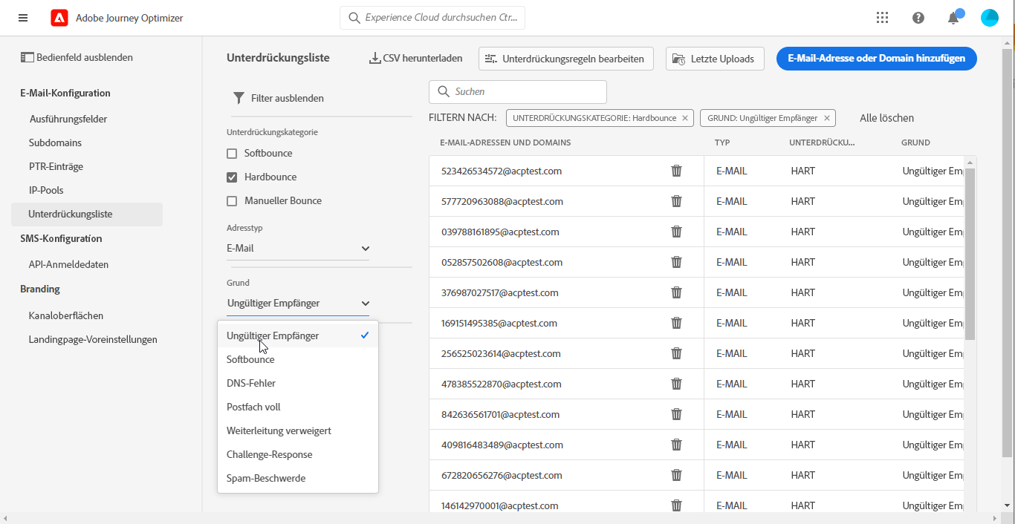
Task: Open the hamburger navigation menu
Action: tap(23, 18)
